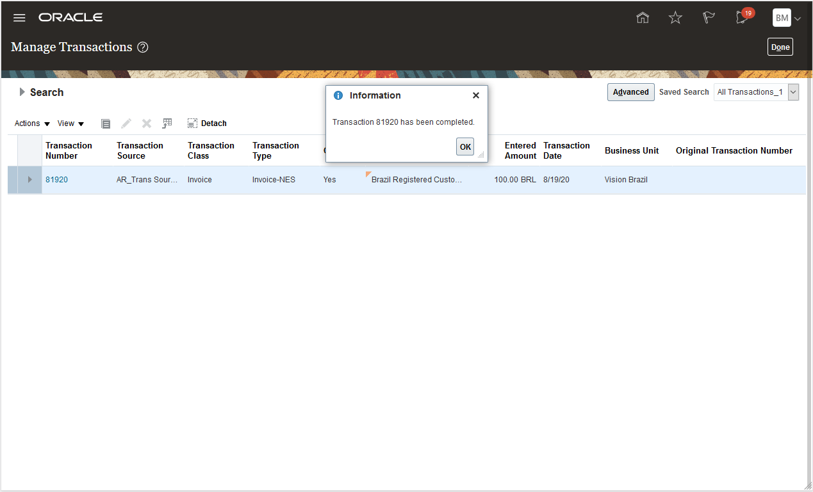Open the hamburger navigator menu
This screenshot has height=492, width=813.
click(x=19, y=18)
